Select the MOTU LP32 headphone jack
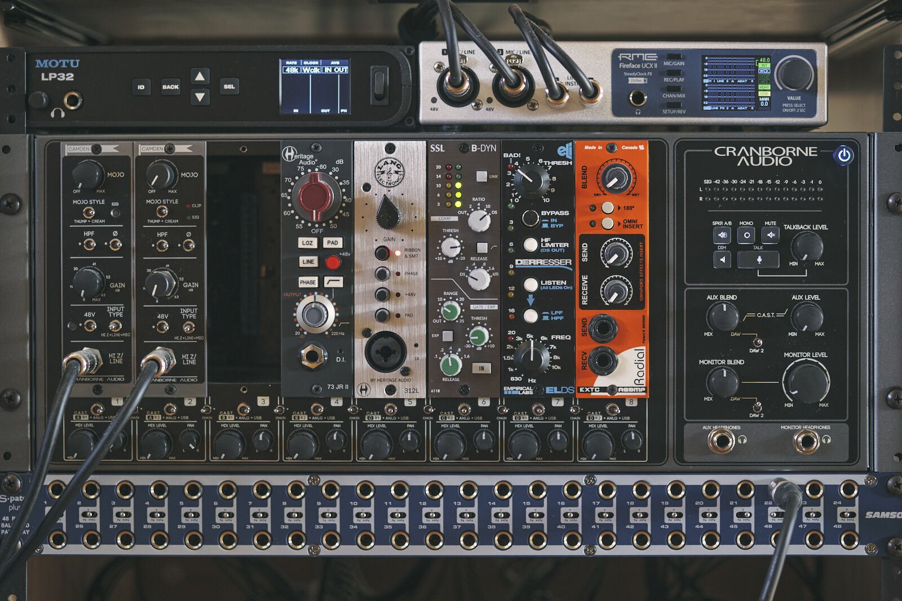The width and height of the screenshot is (902, 601). click(72, 101)
